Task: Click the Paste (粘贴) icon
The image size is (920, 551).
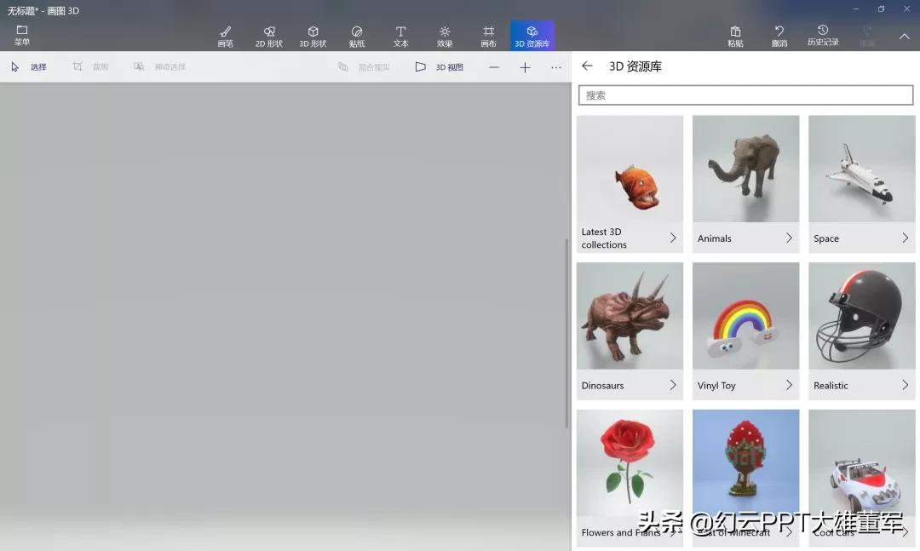Action: pos(735,35)
